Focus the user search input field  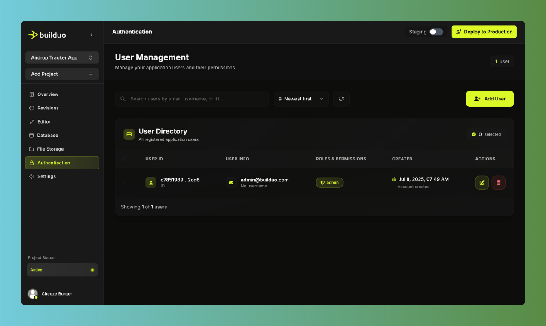[196, 99]
